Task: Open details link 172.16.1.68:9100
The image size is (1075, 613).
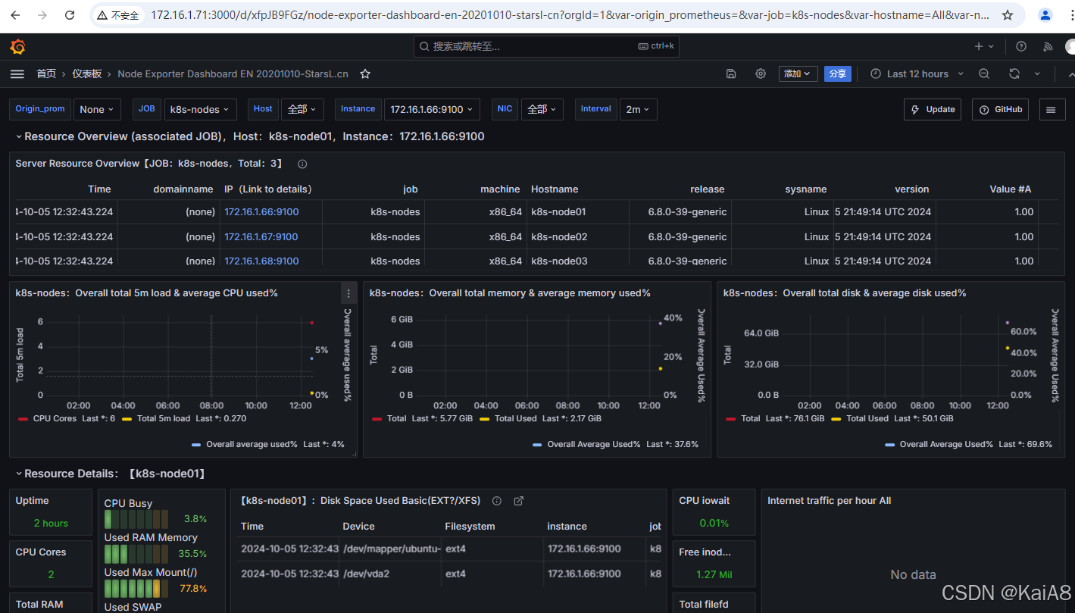Action: pyautogui.click(x=261, y=261)
